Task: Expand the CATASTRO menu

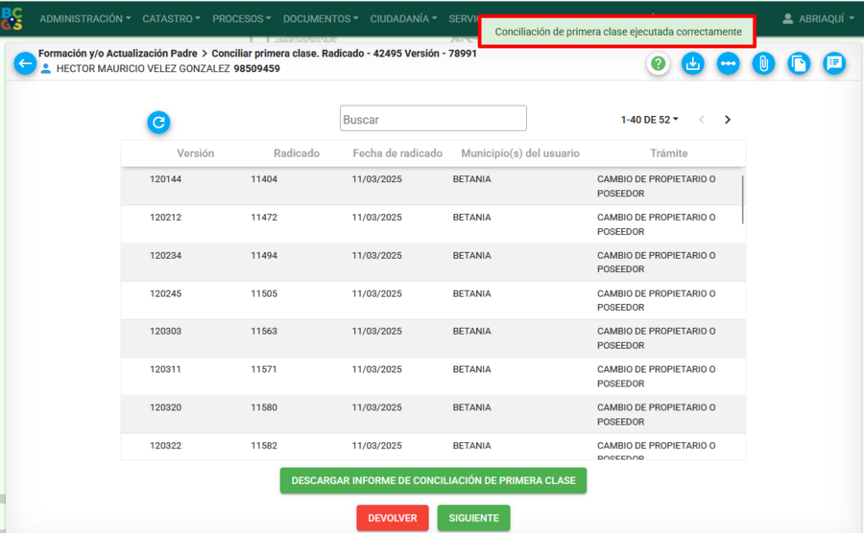Action: [x=171, y=19]
